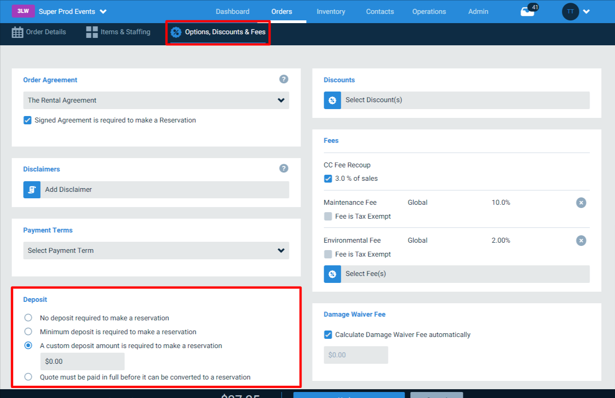Select custom deposit amount radio option
Screen dimensions: 615x398
click(x=28, y=345)
